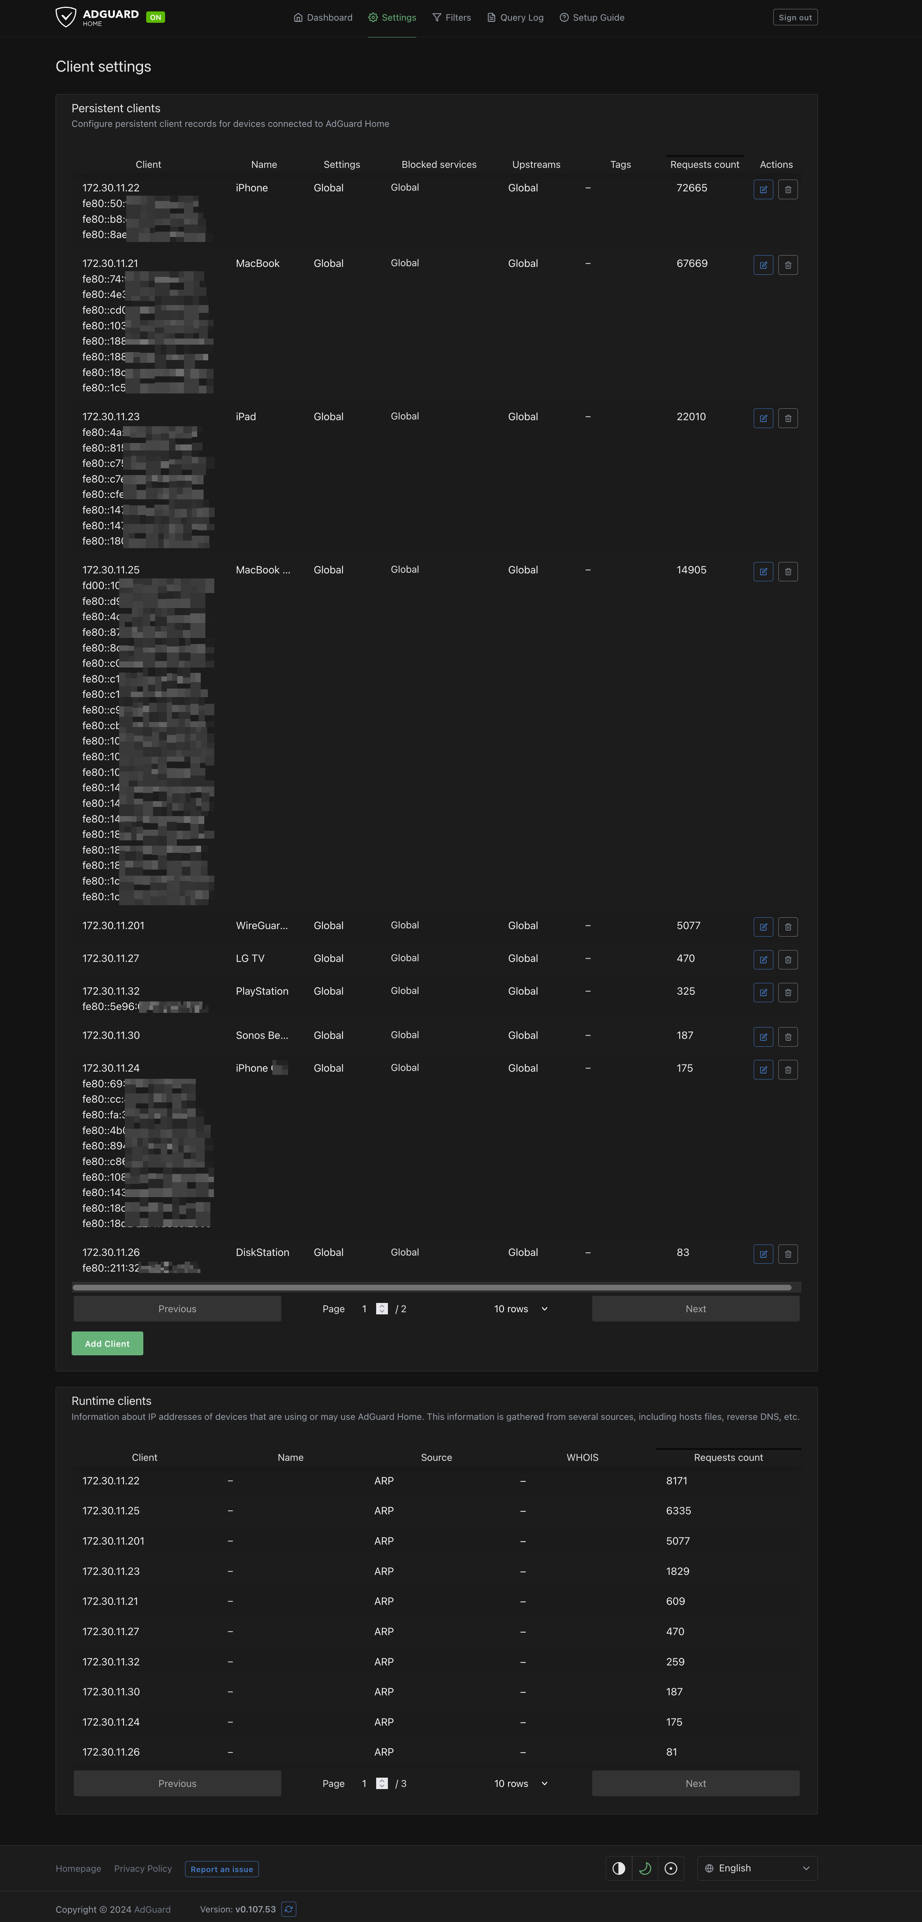Screen dimensions: 922x1922
Task: Delete the LG TV client
Action: [788, 960]
